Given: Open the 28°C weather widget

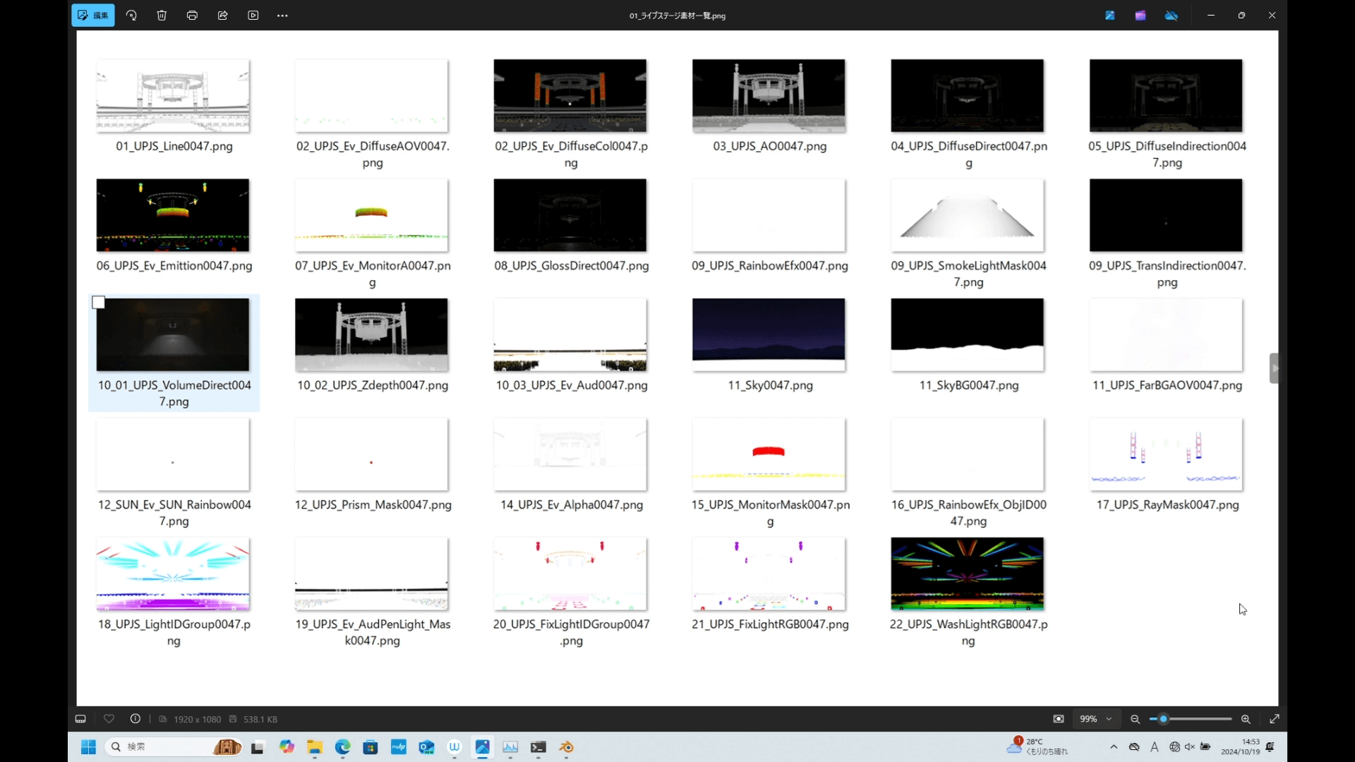Looking at the screenshot, I should [x=1037, y=746].
